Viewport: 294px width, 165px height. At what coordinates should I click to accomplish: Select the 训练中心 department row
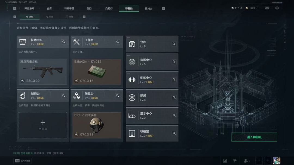click(152, 80)
